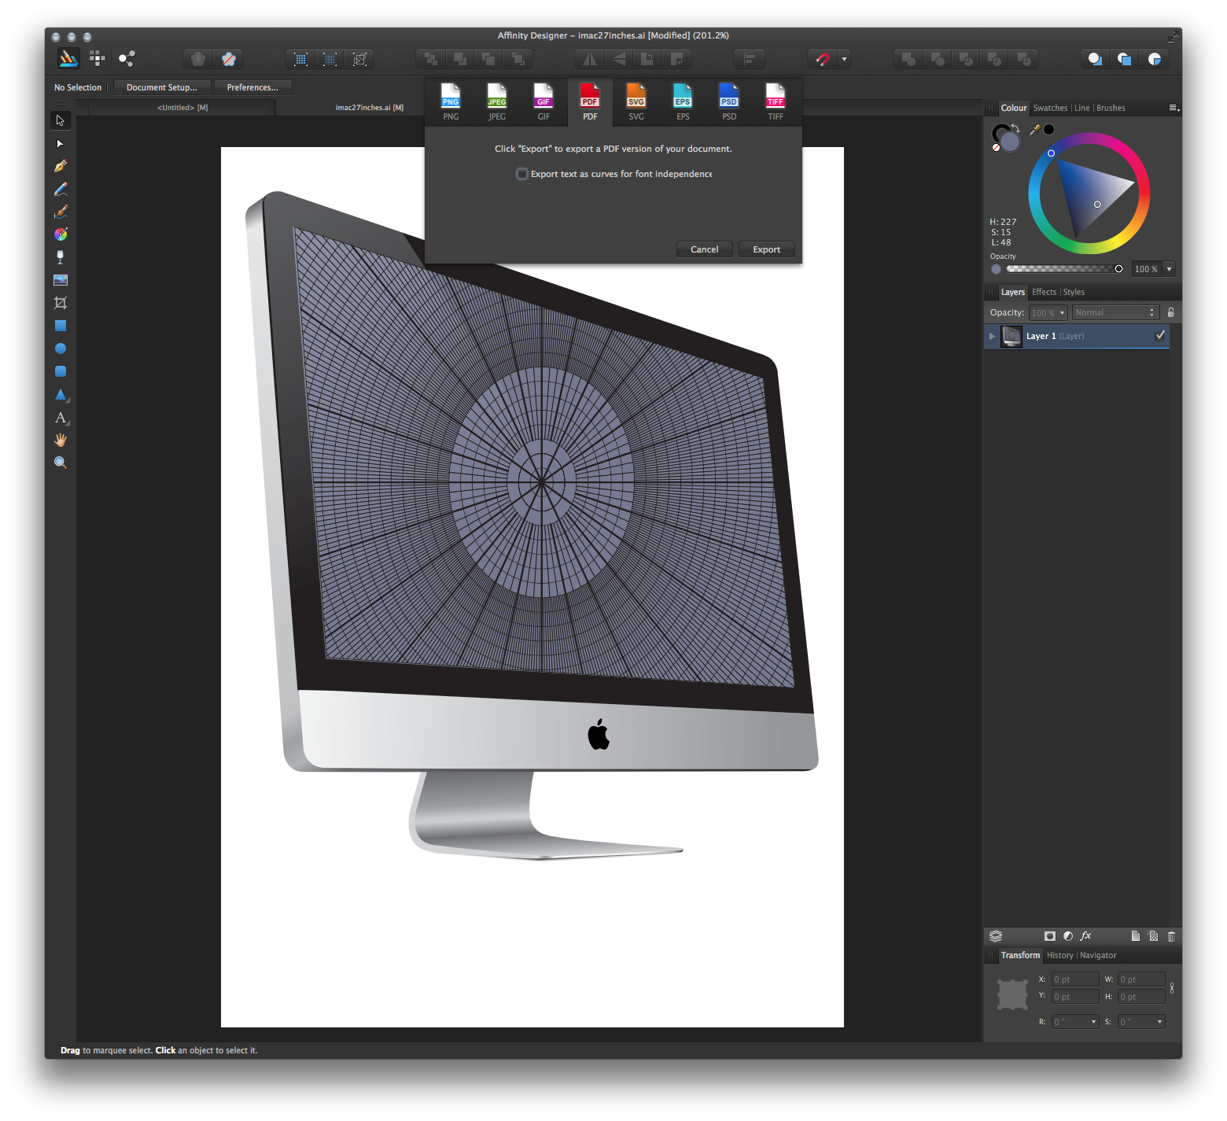The width and height of the screenshot is (1227, 1121).
Task: Select the View hand tool
Action: [x=60, y=440]
